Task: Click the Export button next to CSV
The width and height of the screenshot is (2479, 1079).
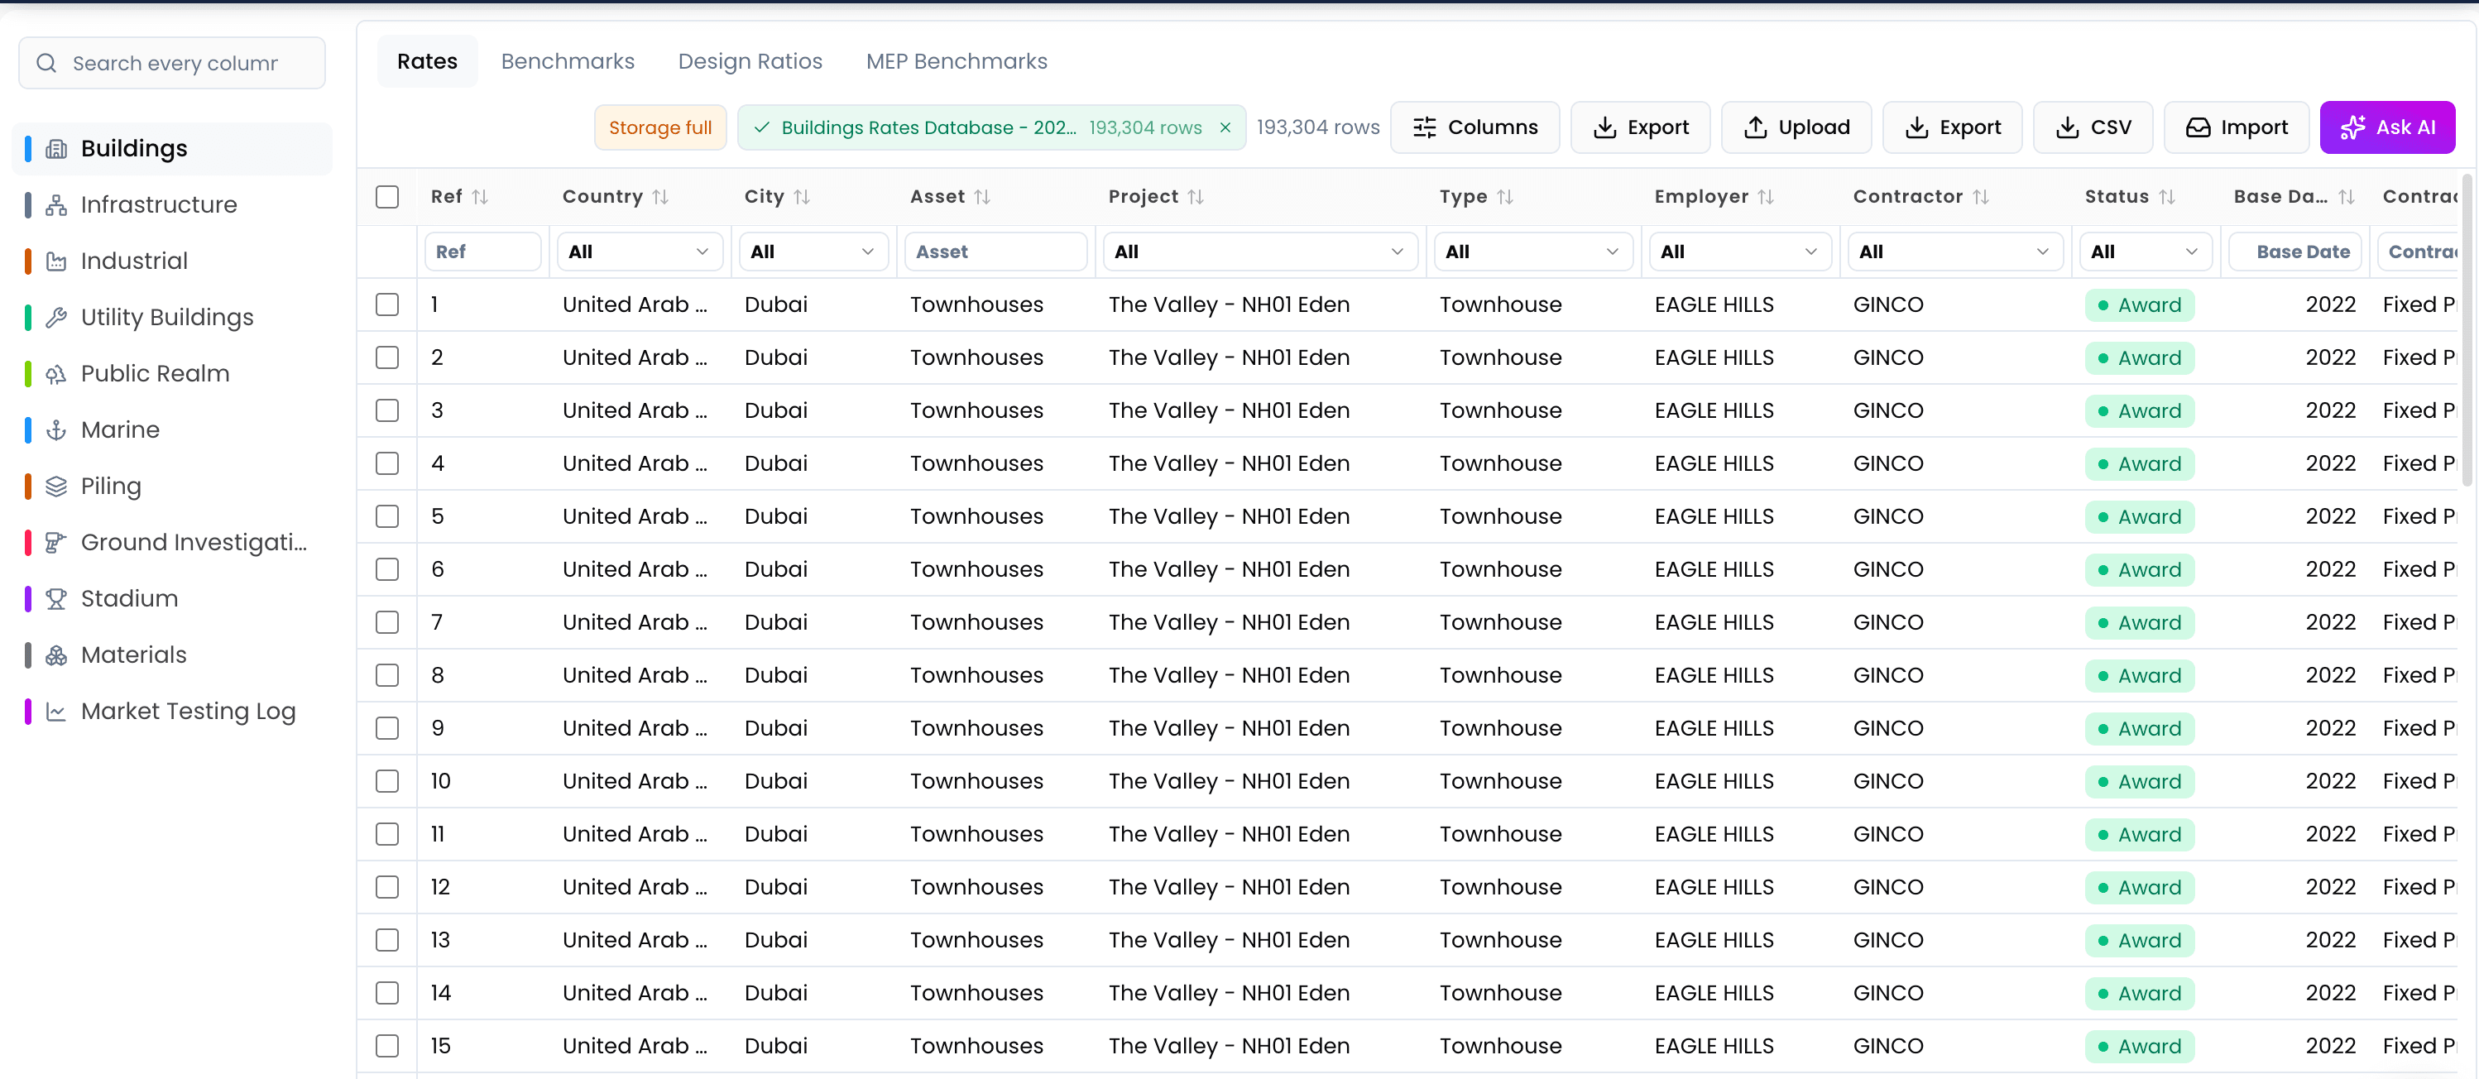Action: click(1952, 128)
